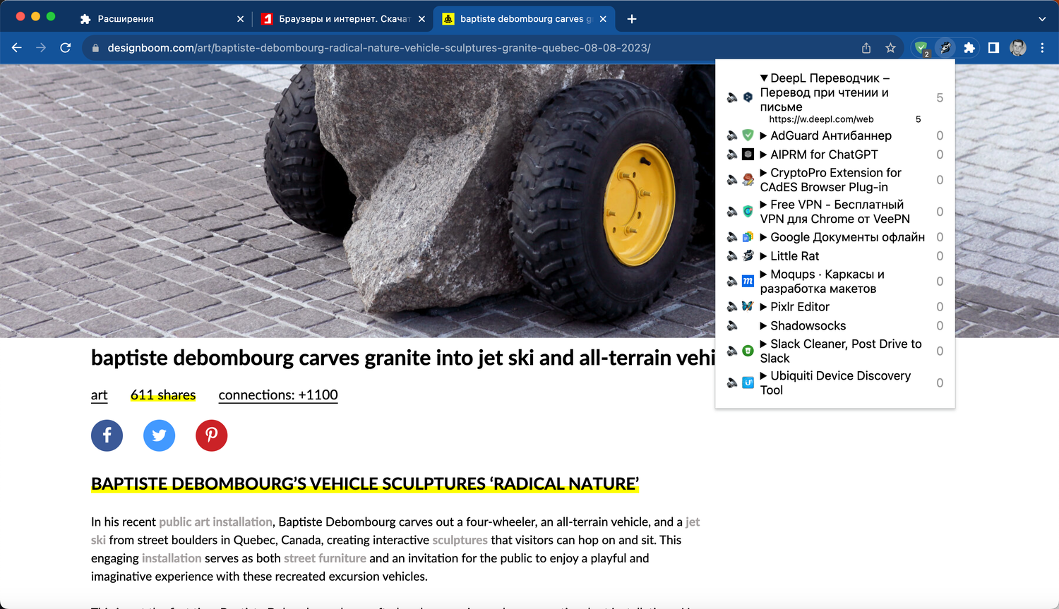The width and height of the screenshot is (1059, 609).
Task: Open the 'connections: +1100' link
Action: coord(278,395)
